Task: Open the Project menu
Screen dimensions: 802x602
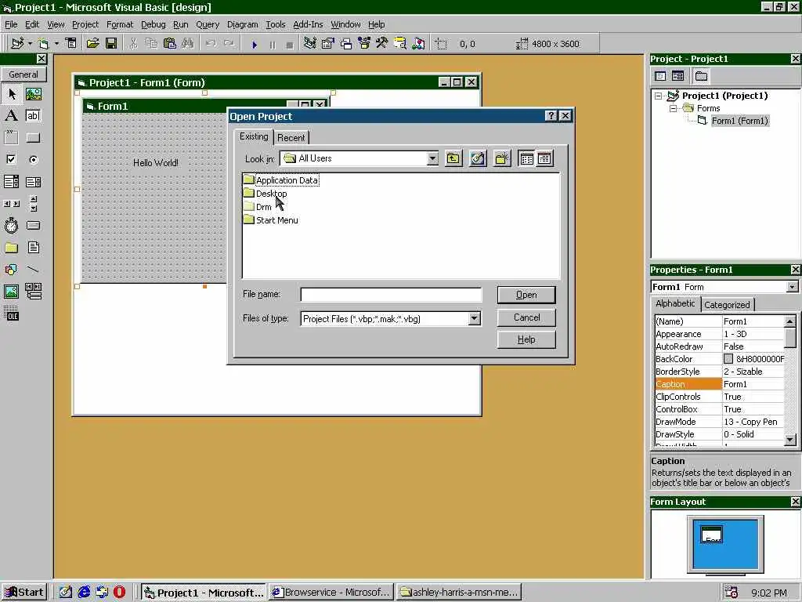Action: pos(85,24)
